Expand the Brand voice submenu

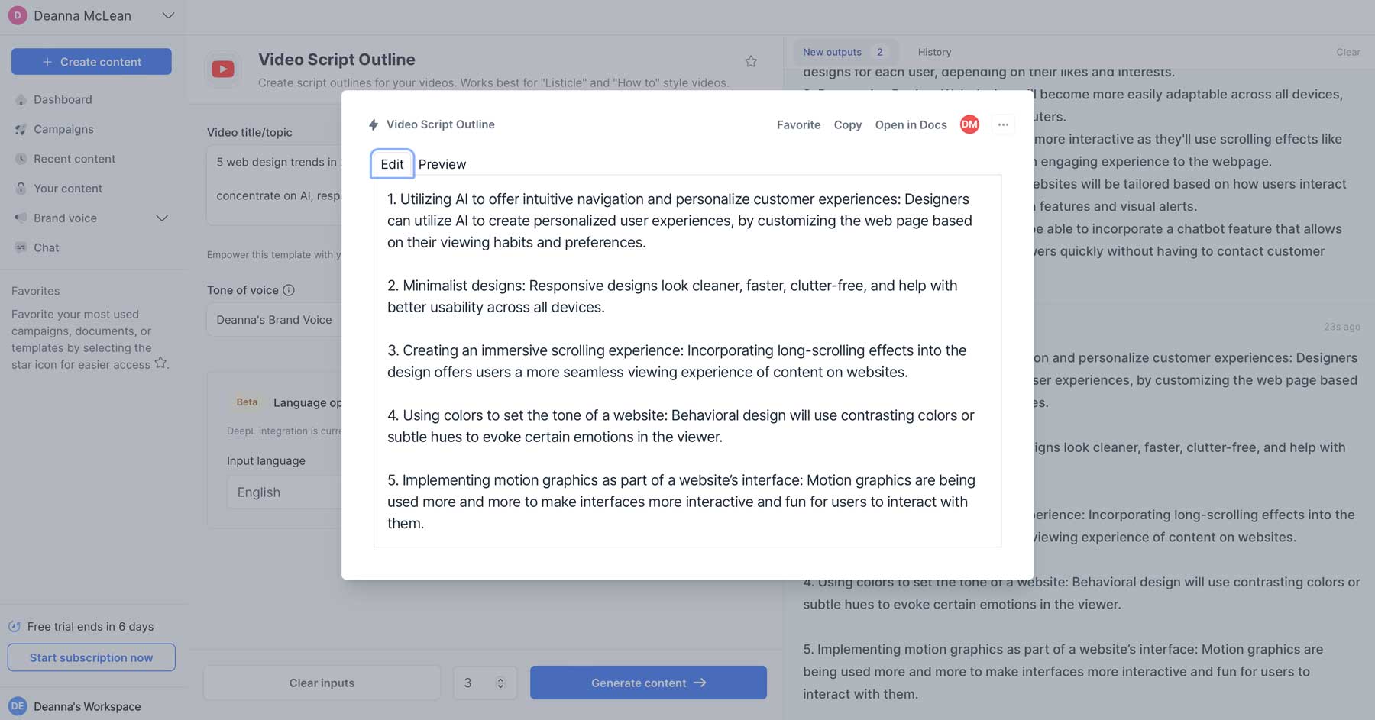(162, 218)
